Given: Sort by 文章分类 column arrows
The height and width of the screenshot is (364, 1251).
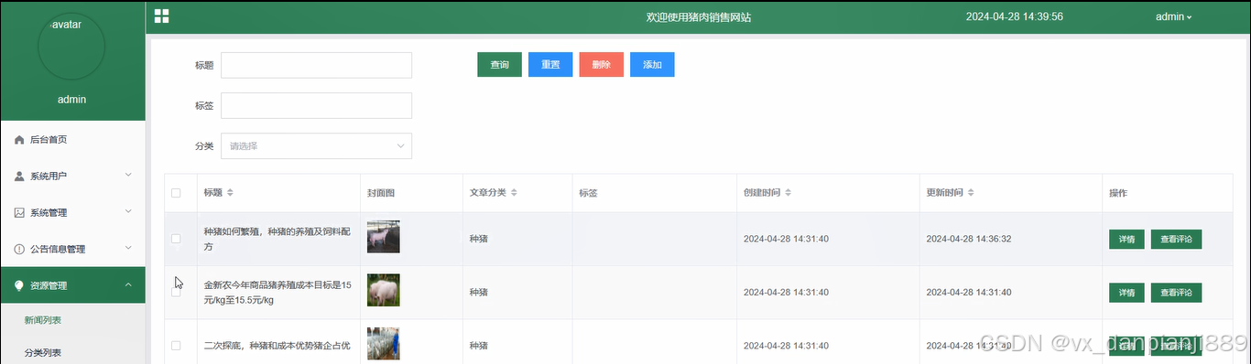Looking at the screenshot, I should (514, 193).
